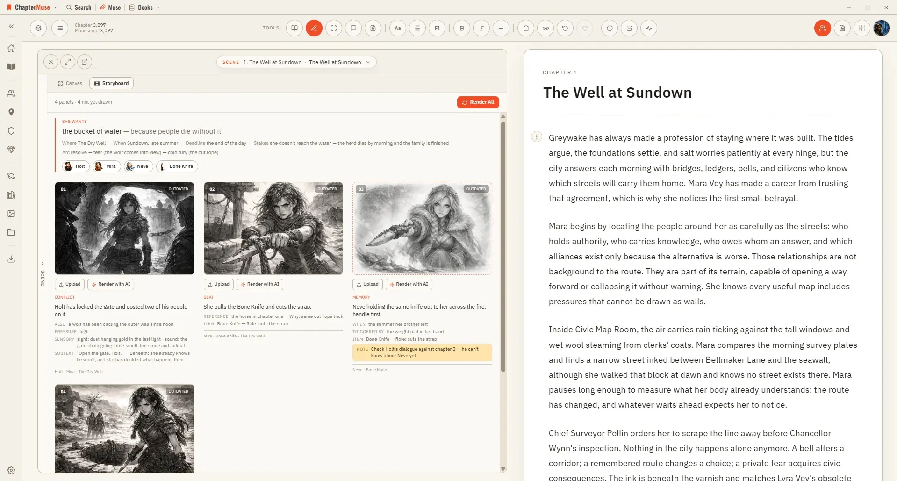
Task: Click Upload under panel 01
Action: point(70,284)
